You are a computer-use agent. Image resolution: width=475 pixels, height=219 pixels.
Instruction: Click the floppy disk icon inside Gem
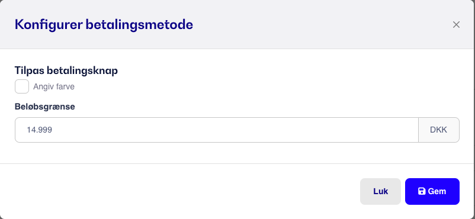pyautogui.click(x=422, y=191)
